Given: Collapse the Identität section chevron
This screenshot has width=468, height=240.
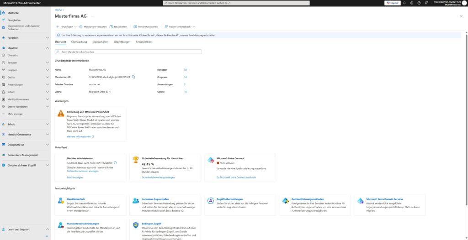Looking at the screenshot, I should click(47, 48).
